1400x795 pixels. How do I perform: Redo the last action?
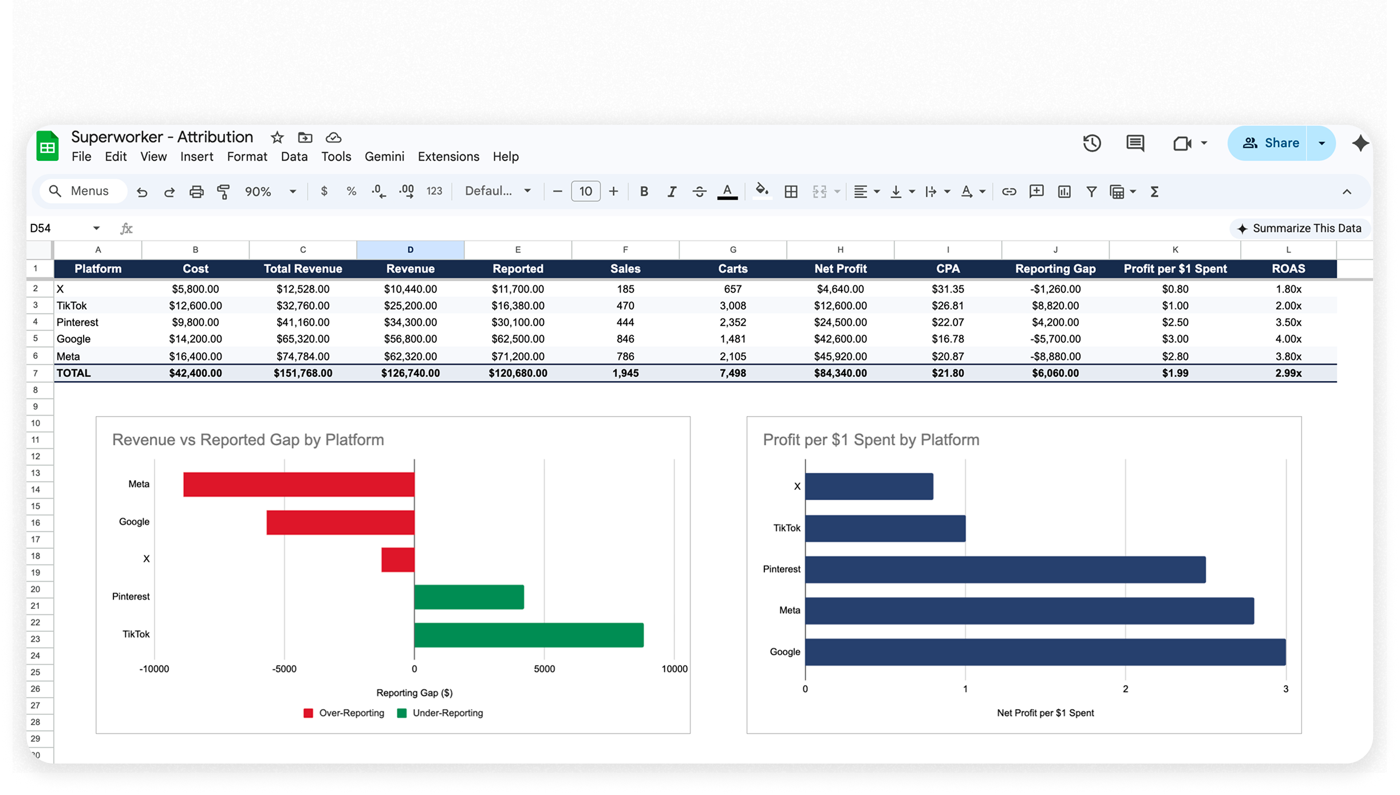coord(169,192)
